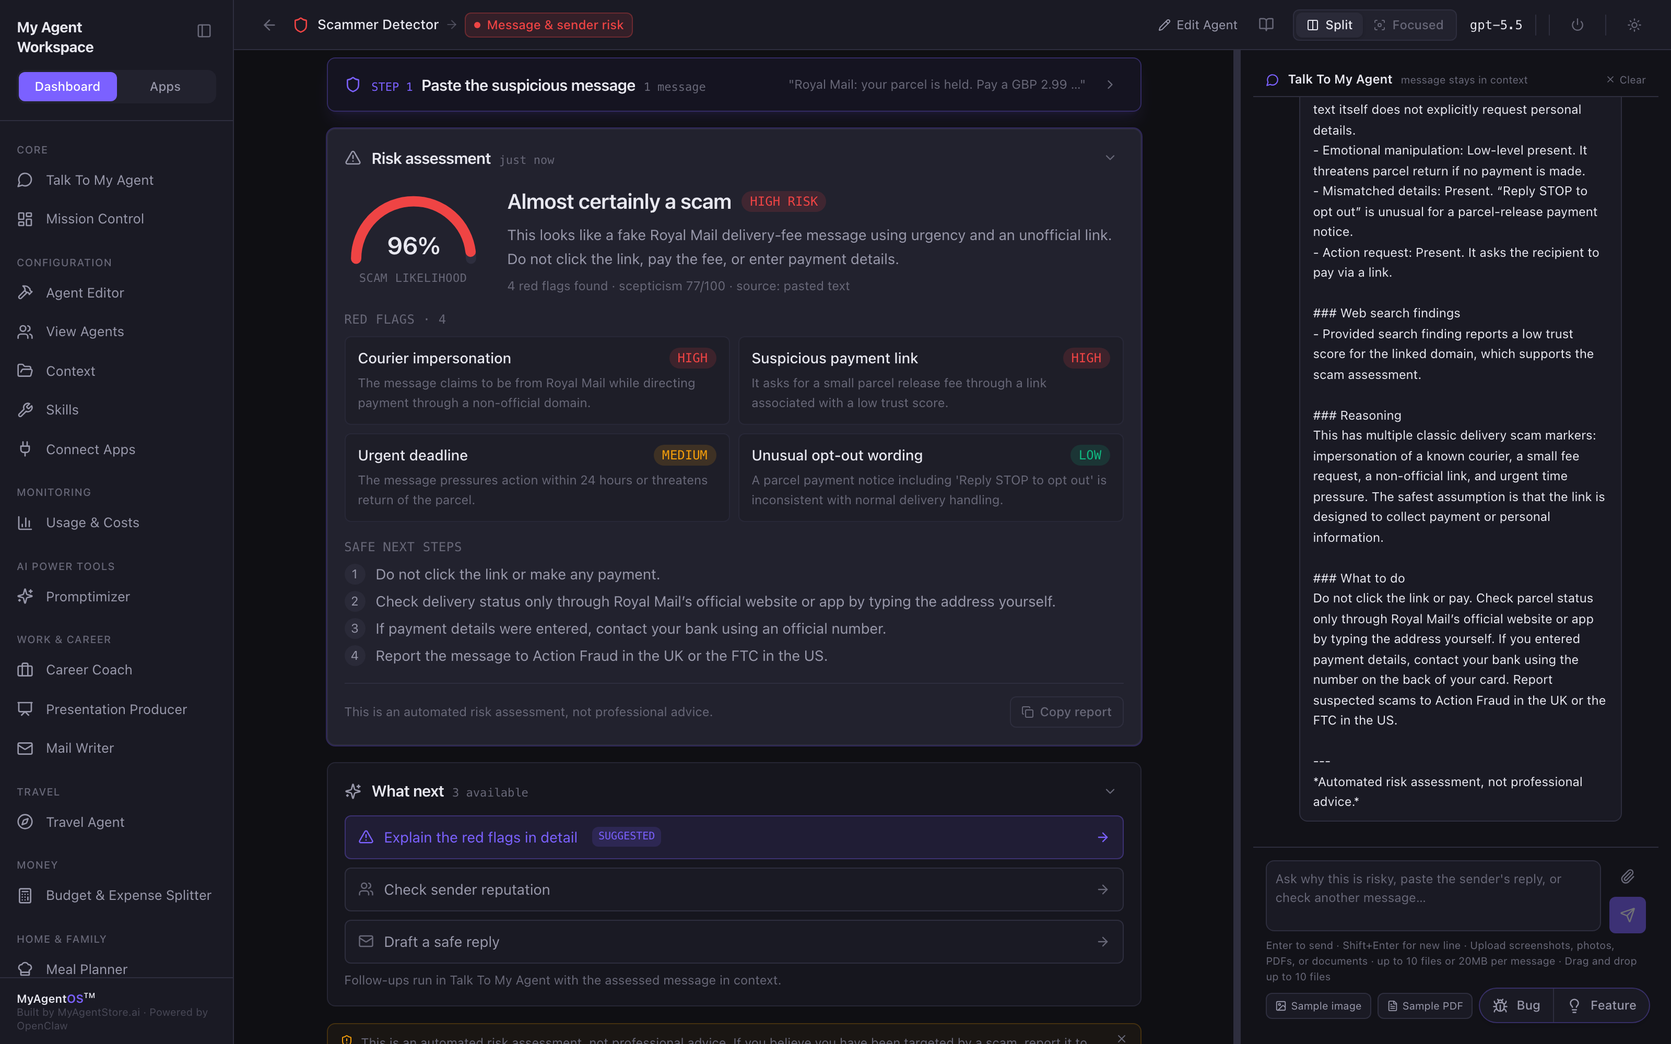
Task: Click the Mail Writer envelope icon
Action: pyautogui.click(x=26, y=749)
